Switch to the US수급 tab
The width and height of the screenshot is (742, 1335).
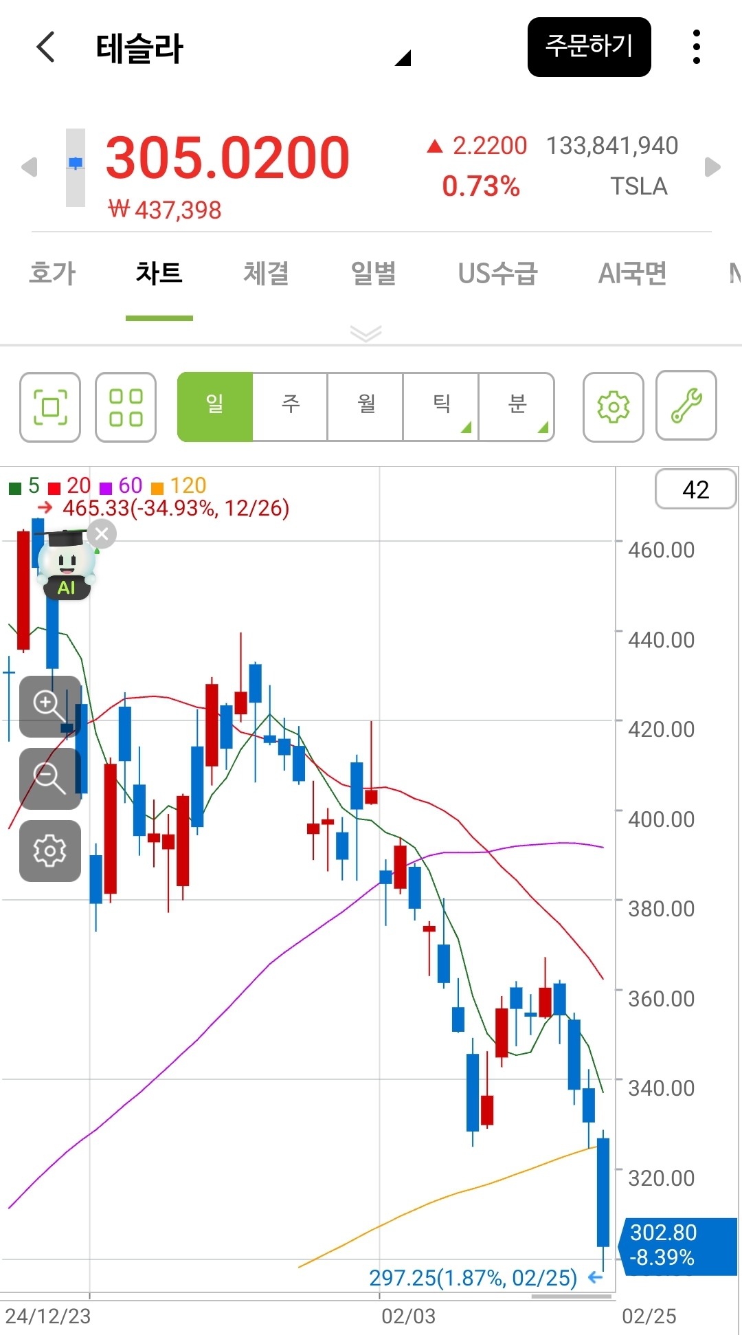click(497, 274)
